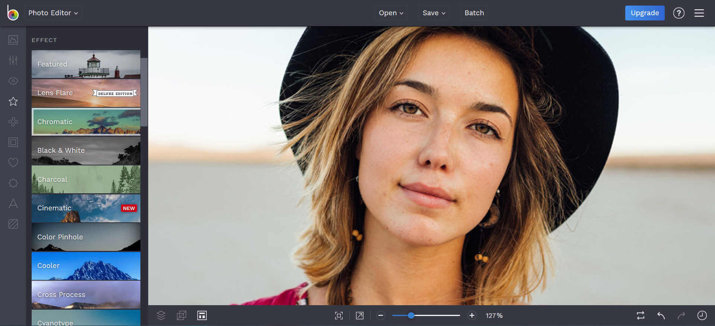This screenshot has height=326, width=715.
Task: Click the 127% zoom value
Action: click(x=494, y=316)
